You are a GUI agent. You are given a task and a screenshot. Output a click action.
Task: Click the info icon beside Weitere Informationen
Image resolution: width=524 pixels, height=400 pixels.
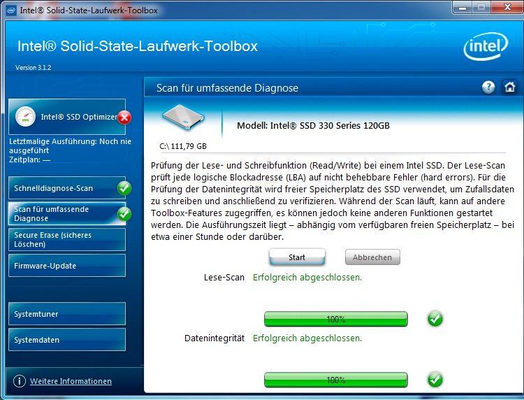20,381
